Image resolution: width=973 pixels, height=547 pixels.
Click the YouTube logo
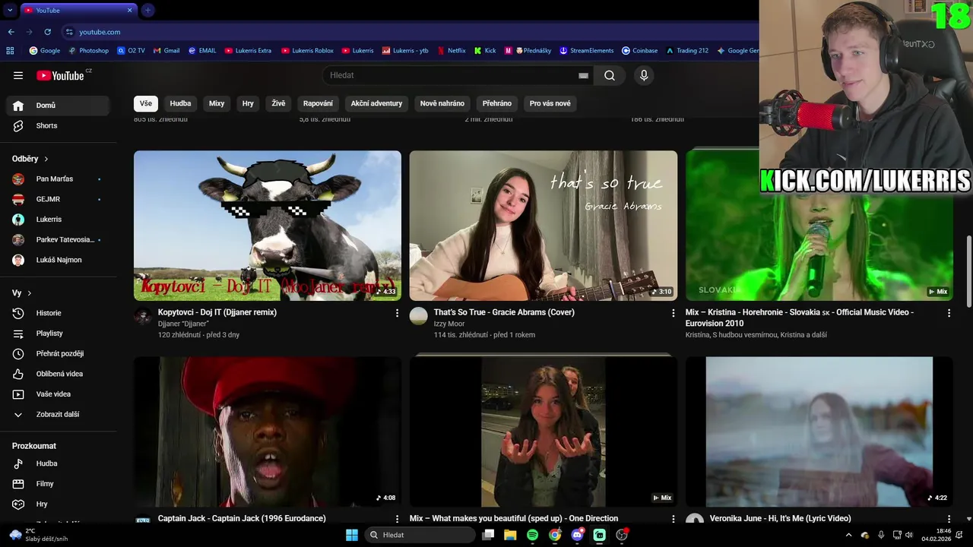(x=62, y=75)
